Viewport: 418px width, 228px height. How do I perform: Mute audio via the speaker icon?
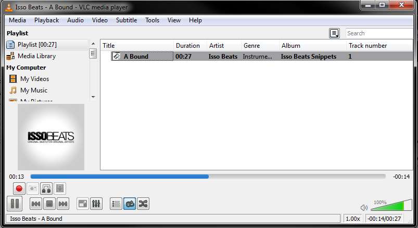364,208
